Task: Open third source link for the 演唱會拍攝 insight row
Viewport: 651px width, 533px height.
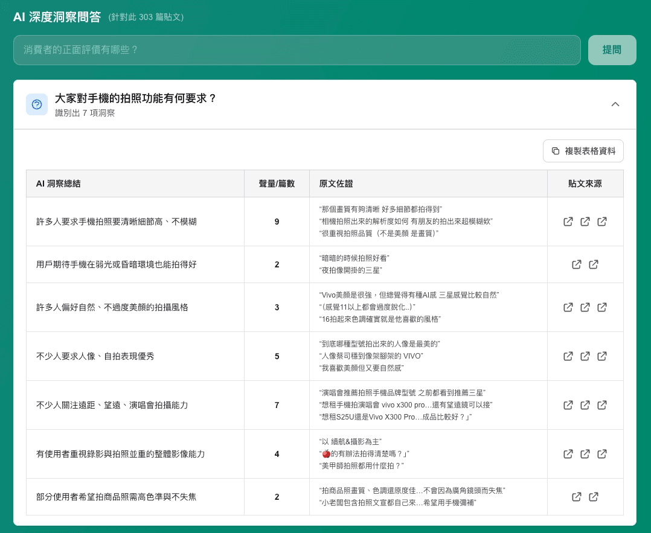Action: pos(602,405)
